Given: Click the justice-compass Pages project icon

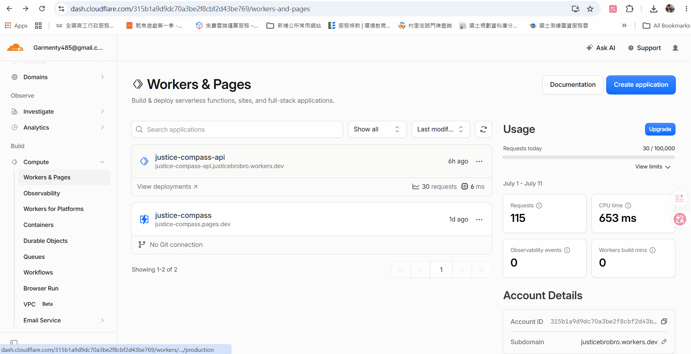Looking at the screenshot, I should 144,219.
